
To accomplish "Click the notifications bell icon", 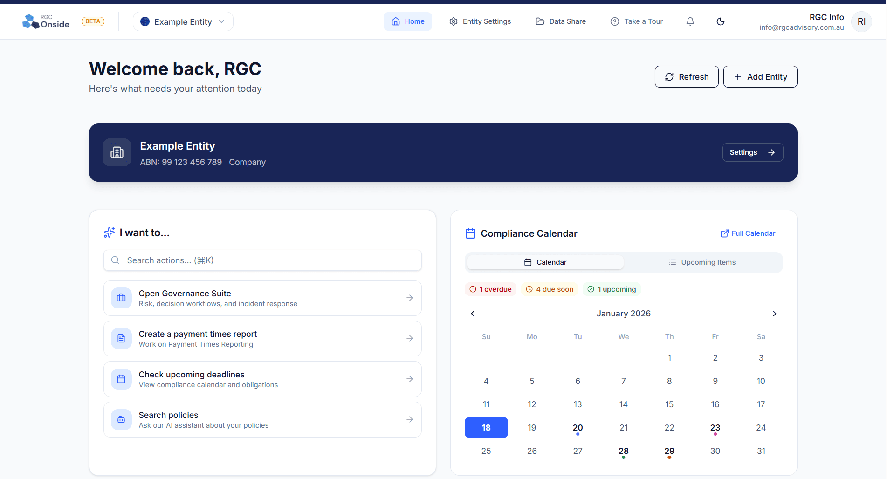I will click(x=690, y=21).
